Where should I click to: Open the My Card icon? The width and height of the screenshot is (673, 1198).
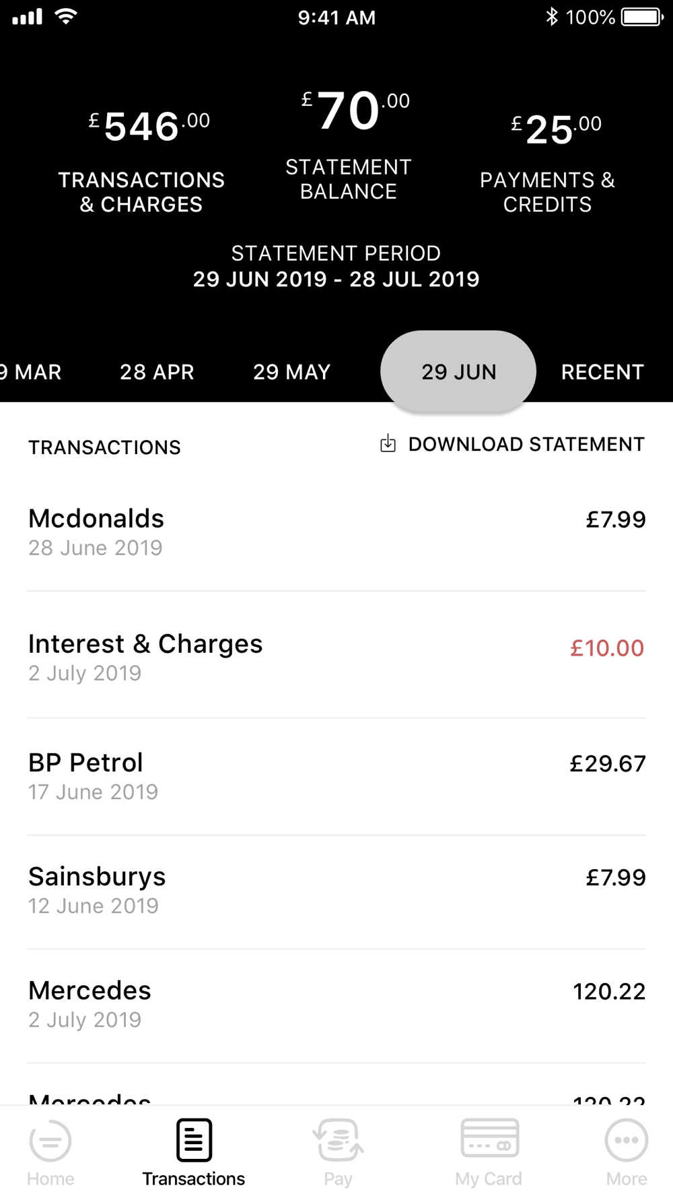click(x=489, y=1138)
